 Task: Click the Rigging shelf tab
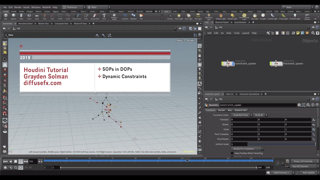55,11
